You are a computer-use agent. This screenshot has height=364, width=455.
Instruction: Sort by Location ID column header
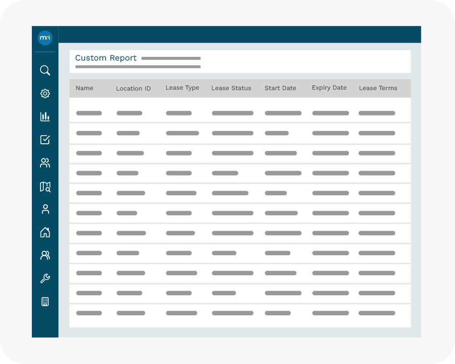pos(133,88)
